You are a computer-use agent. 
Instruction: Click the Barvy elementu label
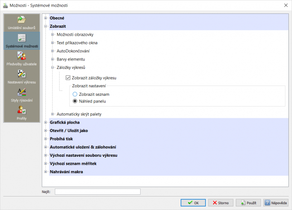coord(71,59)
